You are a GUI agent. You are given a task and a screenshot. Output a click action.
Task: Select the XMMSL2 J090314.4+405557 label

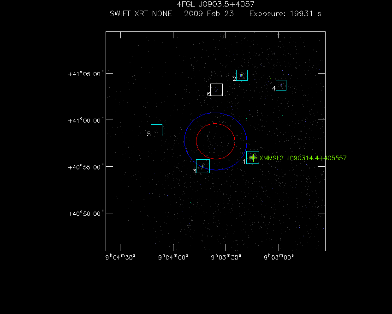point(303,158)
